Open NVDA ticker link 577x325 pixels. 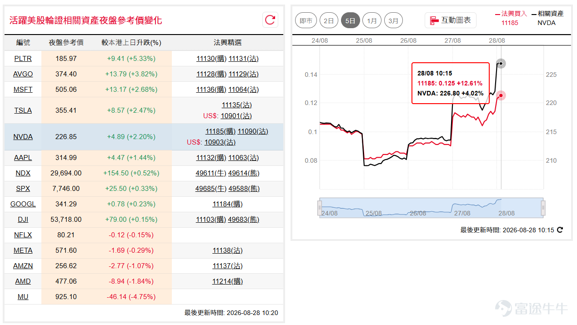click(x=23, y=137)
